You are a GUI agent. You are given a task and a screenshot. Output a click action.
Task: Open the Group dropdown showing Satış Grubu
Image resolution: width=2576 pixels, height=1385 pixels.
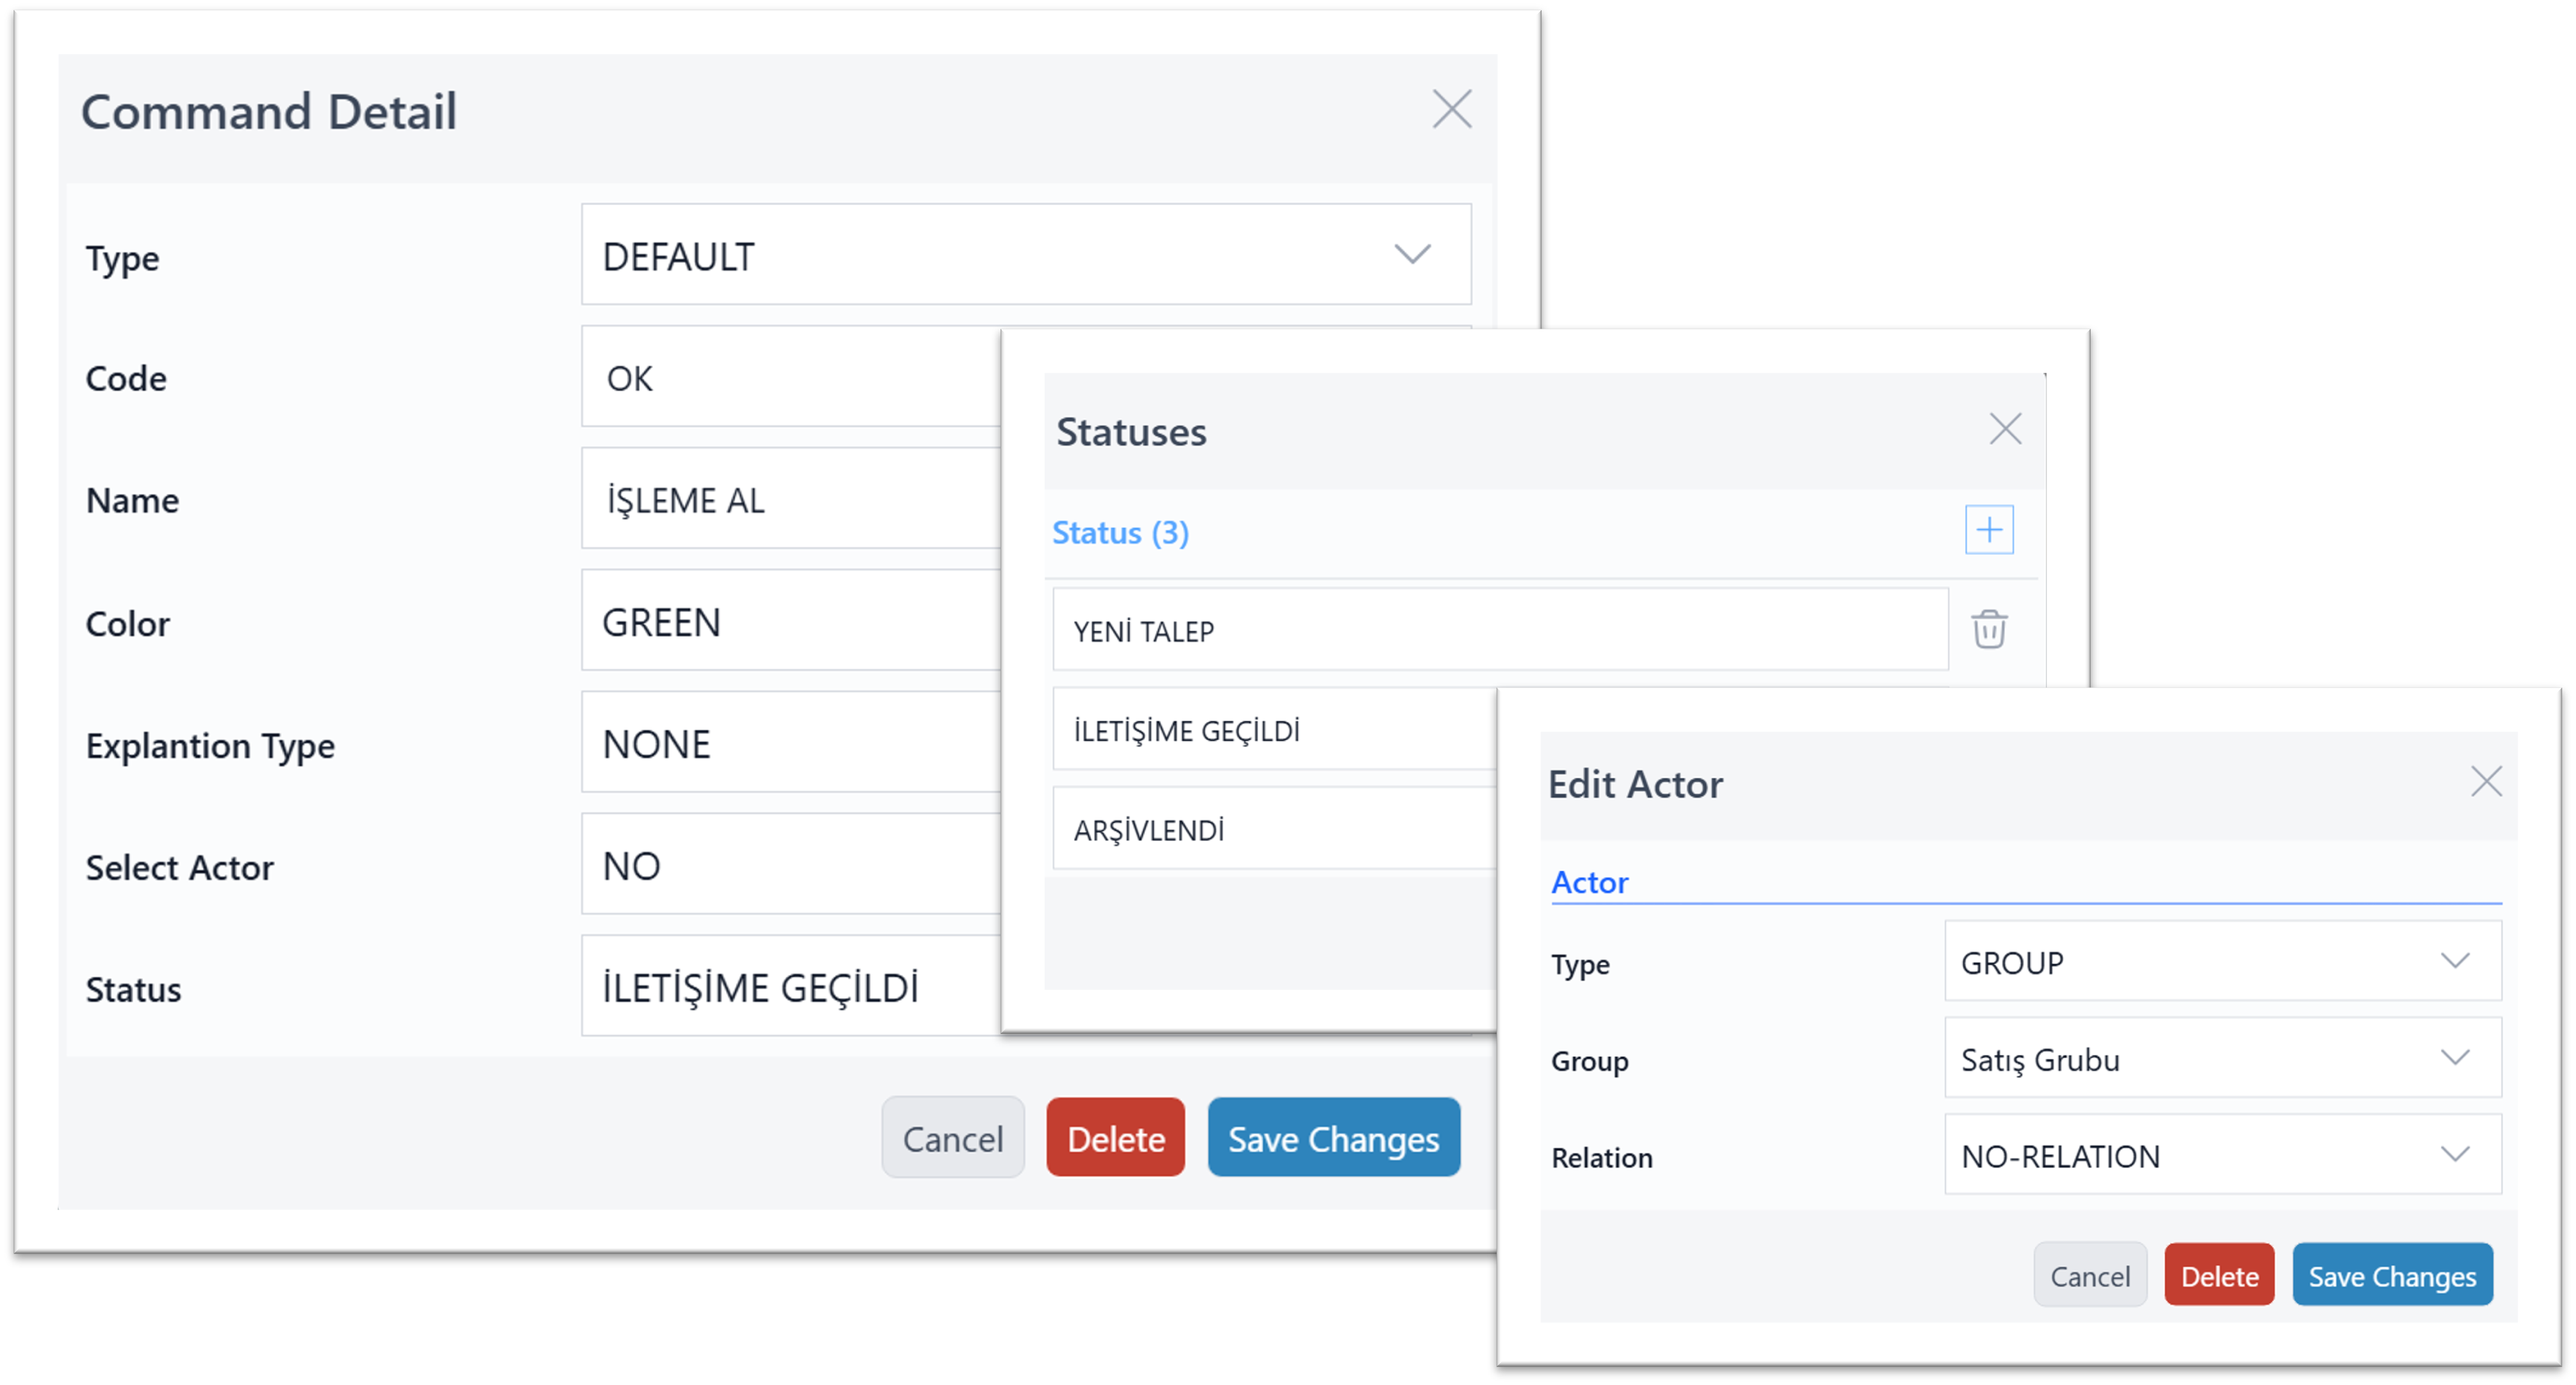click(x=2221, y=1058)
